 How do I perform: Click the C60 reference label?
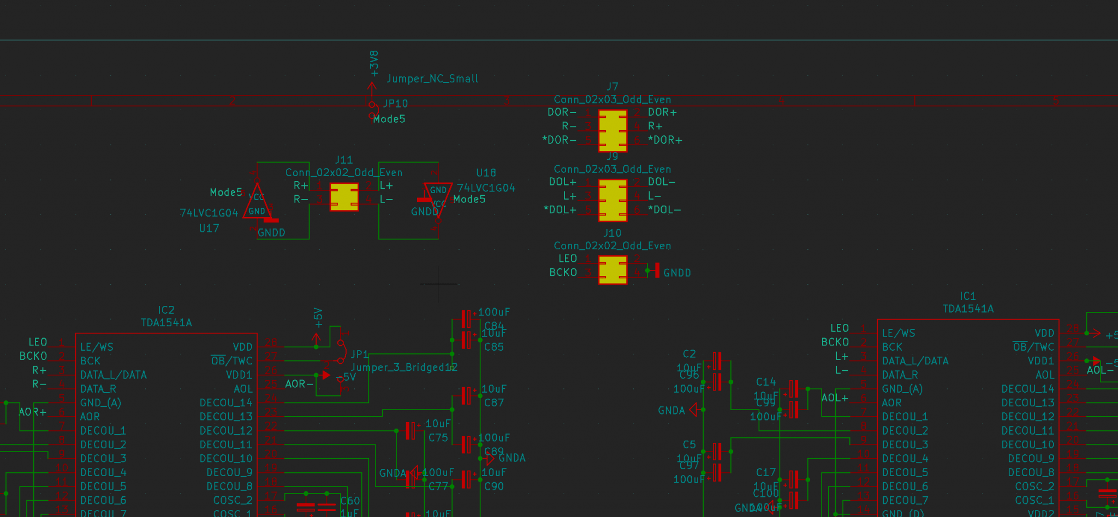click(x=350, y=501)
